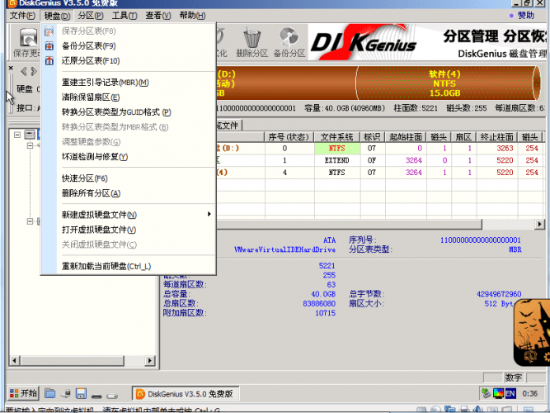550x413 pixels.
Task: Choose 转换分区表类型为GUID格式 menu item
Action: click(129, 112)
